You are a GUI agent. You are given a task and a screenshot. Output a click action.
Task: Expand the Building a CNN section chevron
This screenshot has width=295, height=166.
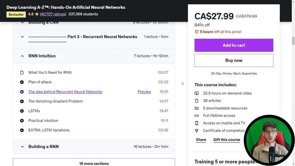tap(23, 23)
